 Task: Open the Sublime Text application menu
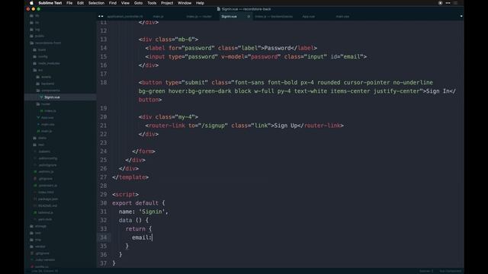tap(50, 3)
